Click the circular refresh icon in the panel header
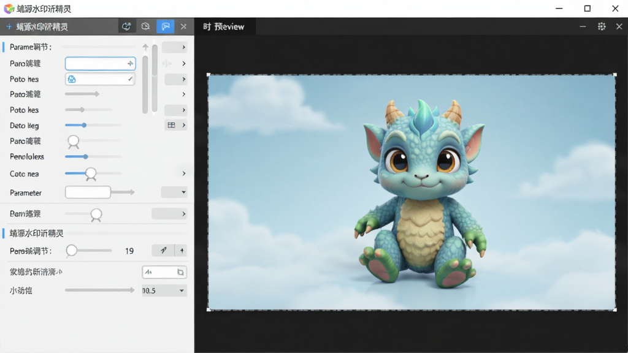The height and width of the screenshot is (353, 628). pos(126,27)
